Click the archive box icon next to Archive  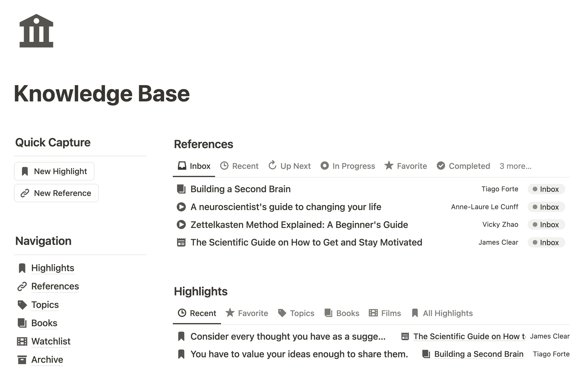22,359
